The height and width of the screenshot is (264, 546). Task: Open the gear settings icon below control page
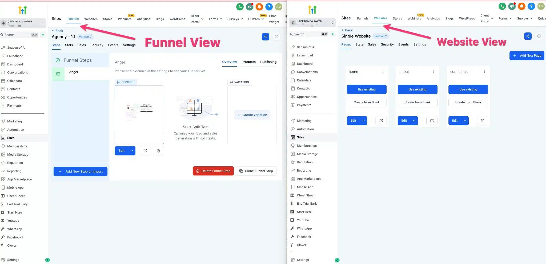coord(158,151)
